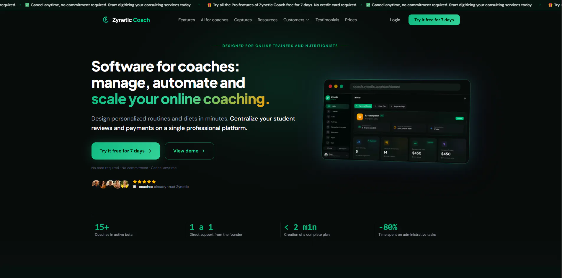Click the activity pulse icon beside '27 dias' in the preview
Image resolution: width=562 pixels, height=278 pixels.
tap(431, 129)
